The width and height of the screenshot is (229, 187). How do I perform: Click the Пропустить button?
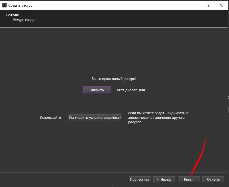[140, 179]
